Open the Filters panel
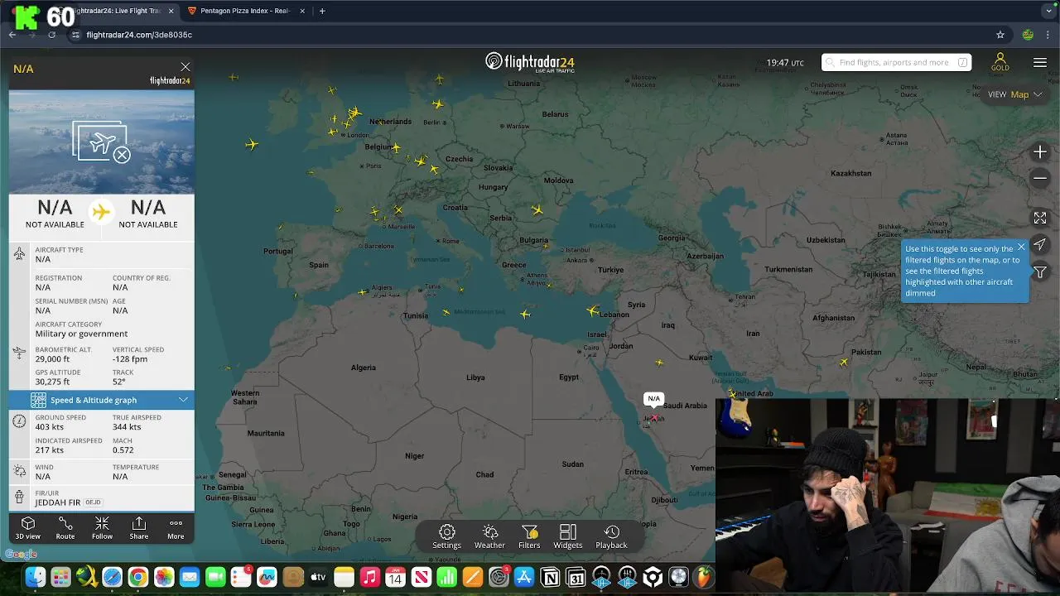The width and height of the screenshot is (1060, 596). tap(529, 536)
